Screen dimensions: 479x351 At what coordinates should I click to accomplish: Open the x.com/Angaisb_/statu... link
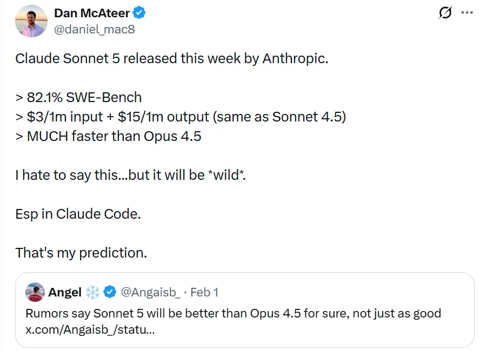pyautogui.click(x=90, y=329)
